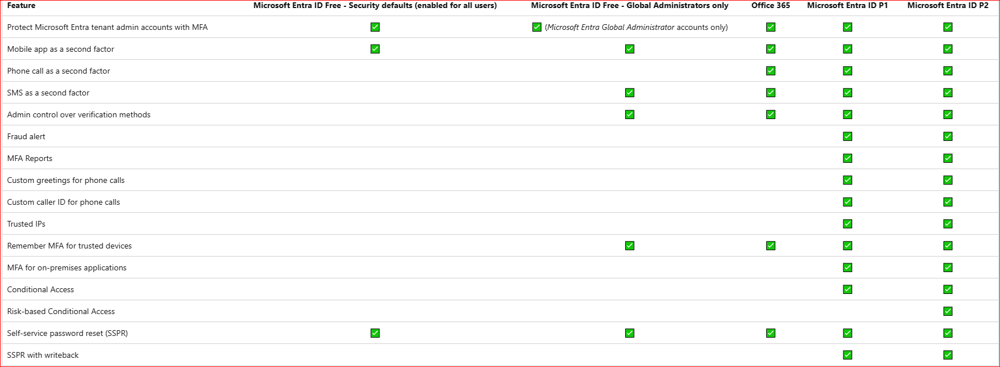Screen dimensions: 1000x367
Task: Click Office 365 checkmark for Mobile app second factor
Action: pyautogui.click(x=771, y=49)
